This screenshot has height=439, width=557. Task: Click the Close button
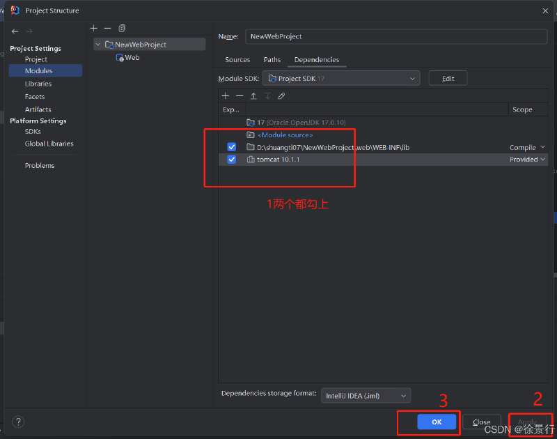tap(482, 422)
